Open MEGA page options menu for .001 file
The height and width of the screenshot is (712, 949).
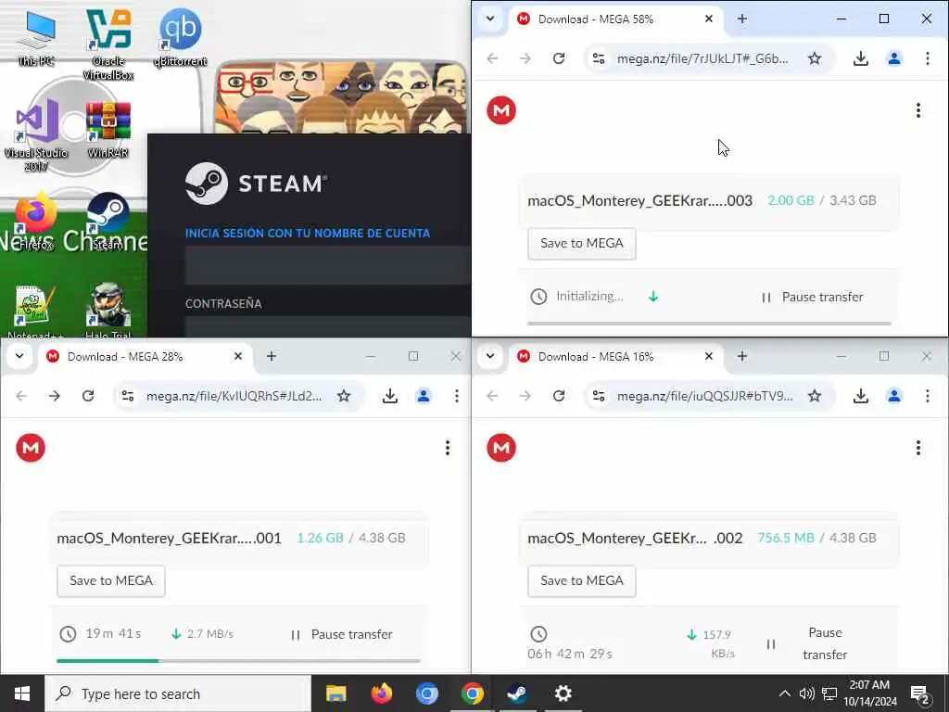click(448, 448)
